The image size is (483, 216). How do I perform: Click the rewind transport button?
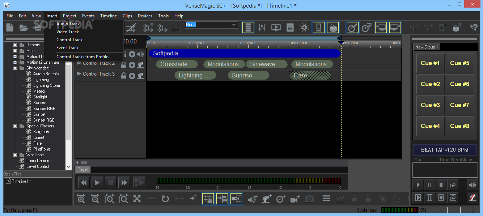point(84,182)
